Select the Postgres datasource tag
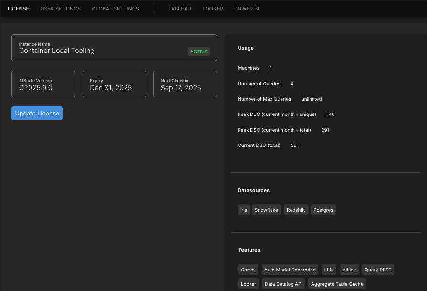Screen dimensions: 427x291 click(x=323, y=210)
